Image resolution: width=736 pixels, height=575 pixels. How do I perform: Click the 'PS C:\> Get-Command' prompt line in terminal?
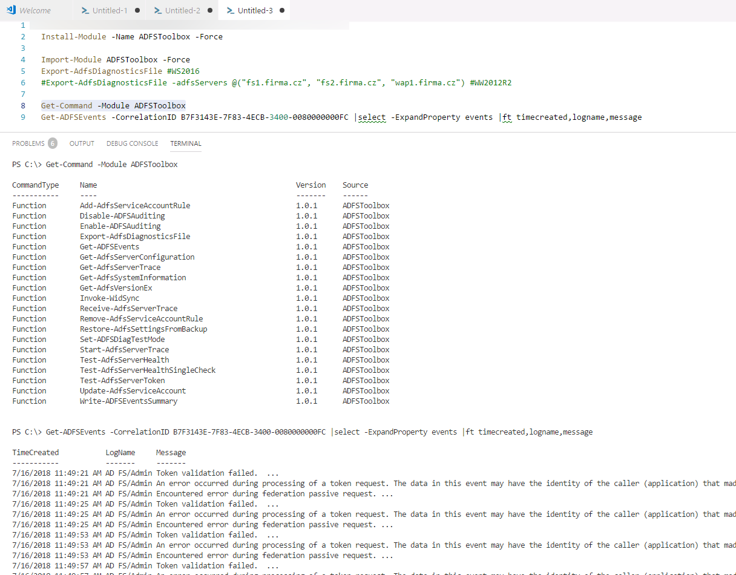click(x=95, y=165)
